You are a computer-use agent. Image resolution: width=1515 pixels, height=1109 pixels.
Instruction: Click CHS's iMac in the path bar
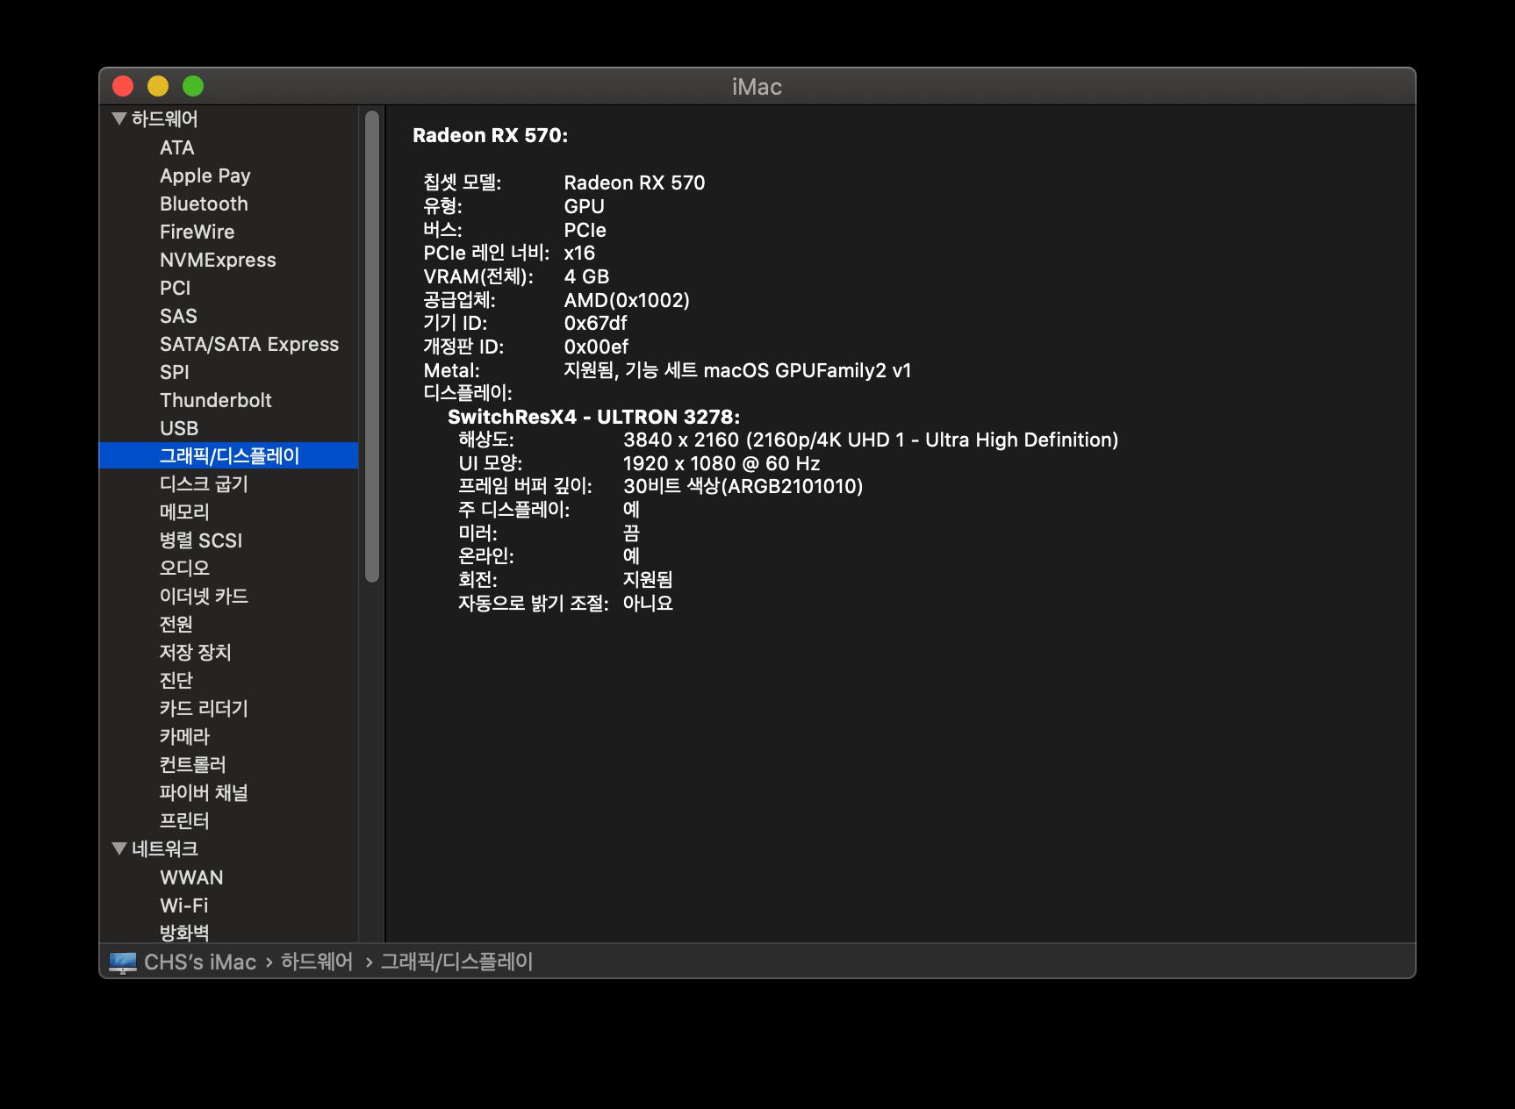(x=200, y=962)
